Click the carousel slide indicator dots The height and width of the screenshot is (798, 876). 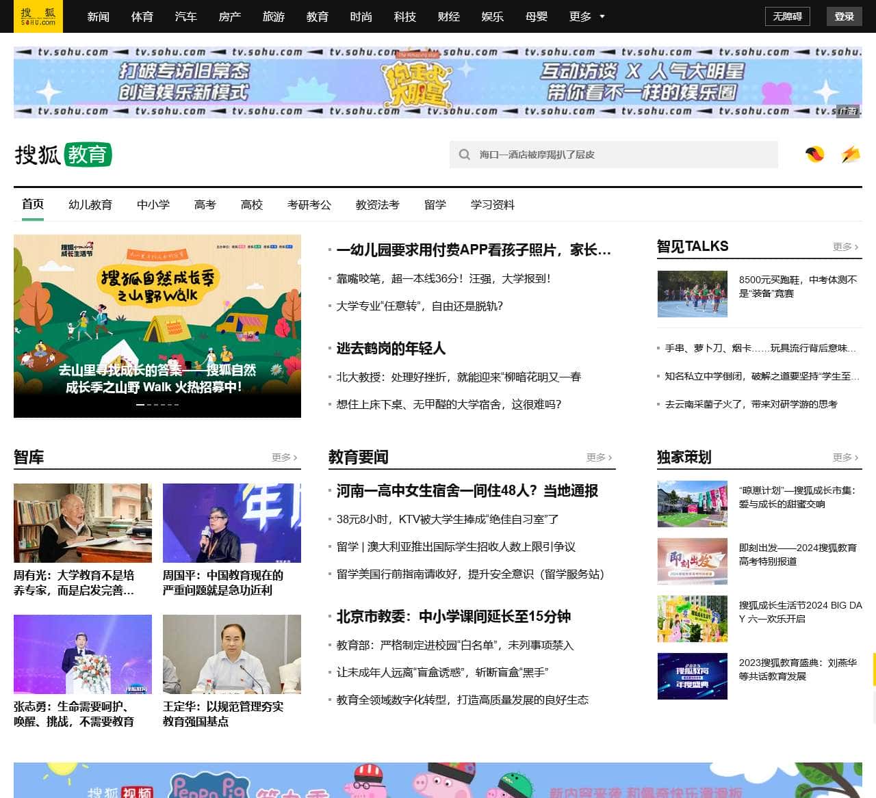coord(157,405)
